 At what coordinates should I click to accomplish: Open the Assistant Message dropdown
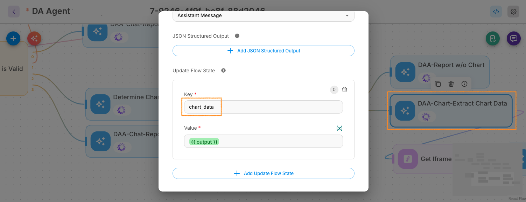(x=263, y=16)
